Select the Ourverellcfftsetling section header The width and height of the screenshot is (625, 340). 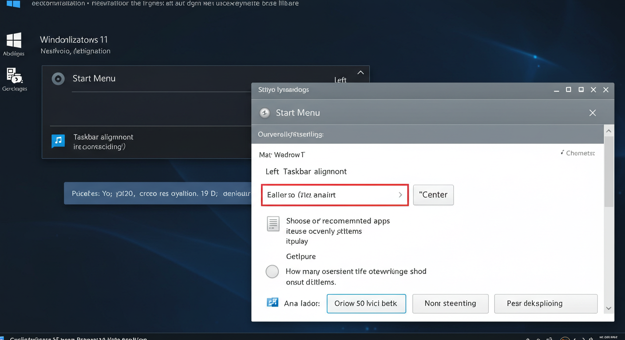(291, 134)
